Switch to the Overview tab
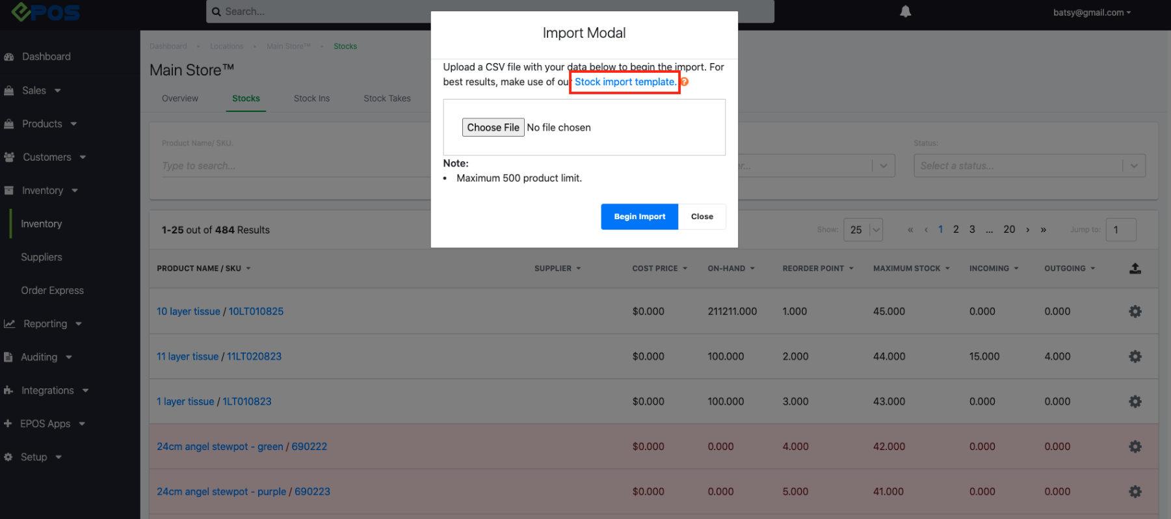This screenshot has height=519, width=1171. click(x=180, y=98)
